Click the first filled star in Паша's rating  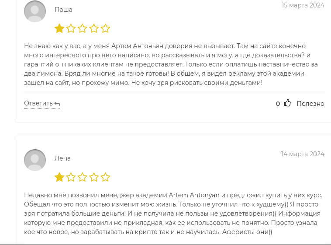point(59,29)
